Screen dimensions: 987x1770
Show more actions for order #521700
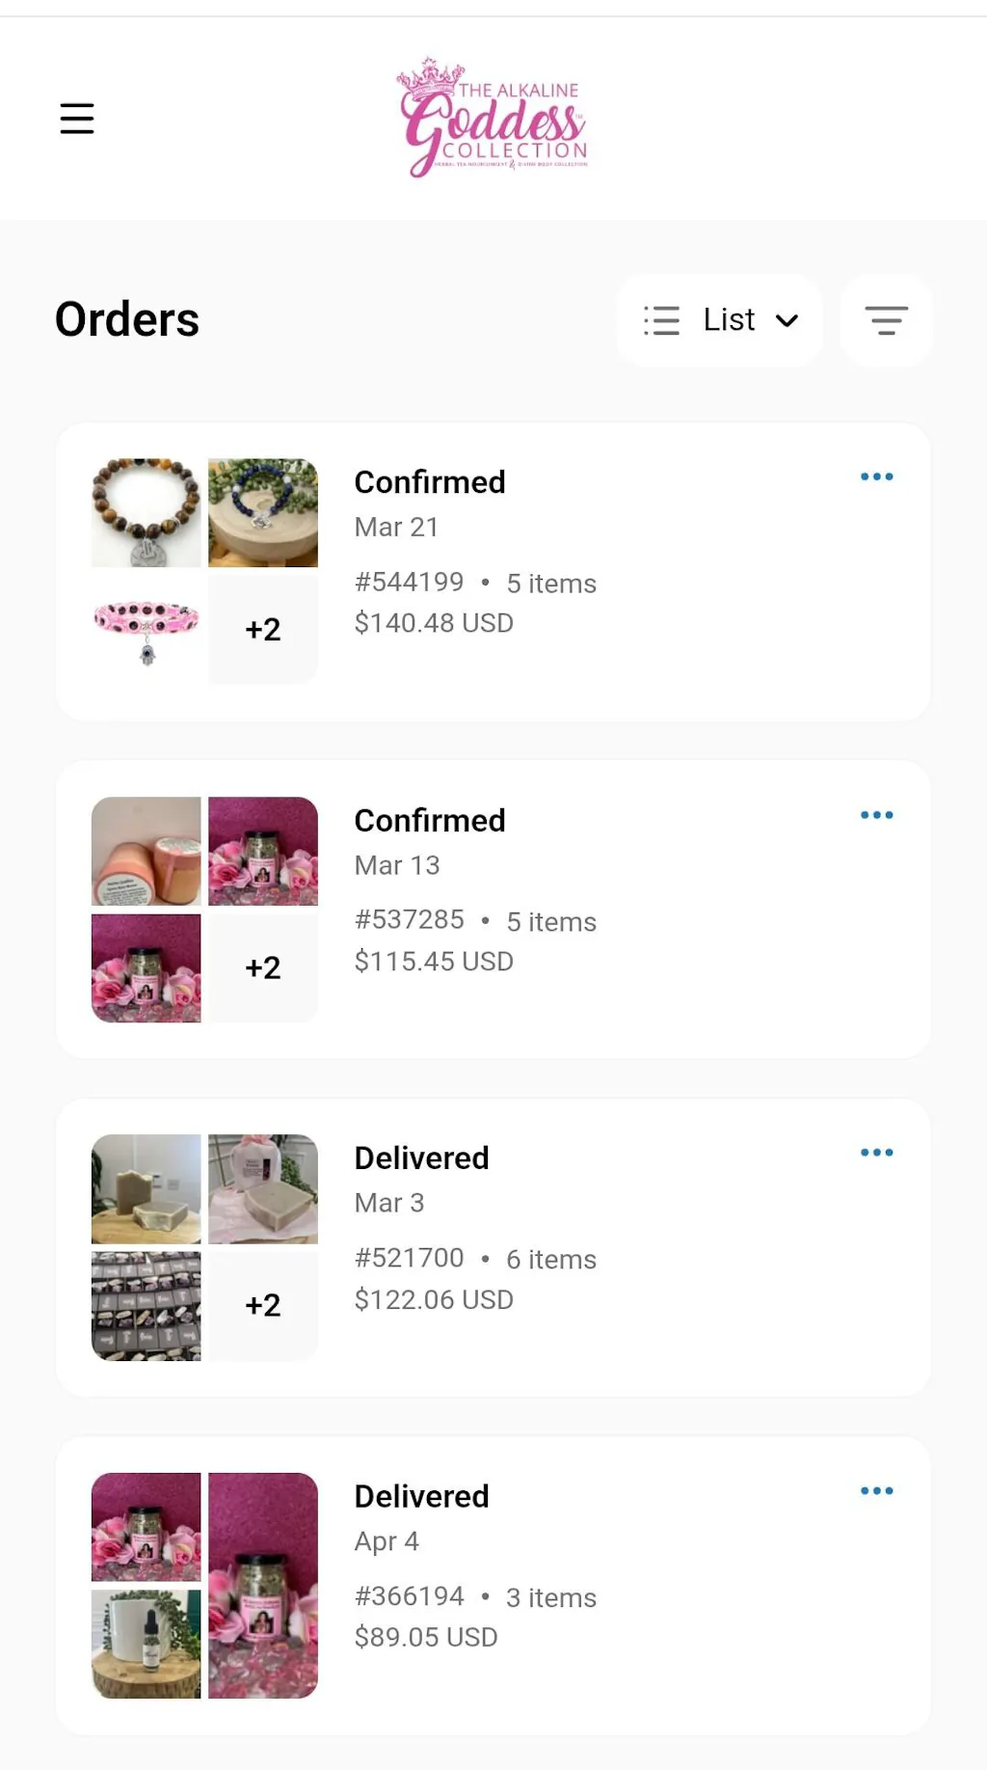pos(876,1153)
